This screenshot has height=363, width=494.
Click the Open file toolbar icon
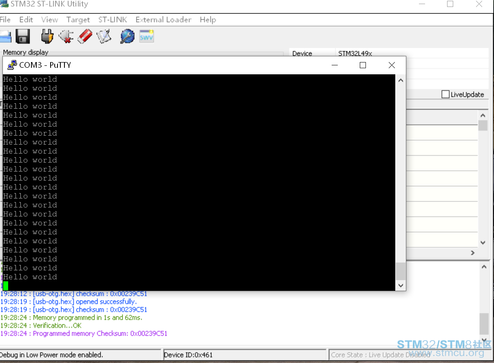[x=5, y=37]
